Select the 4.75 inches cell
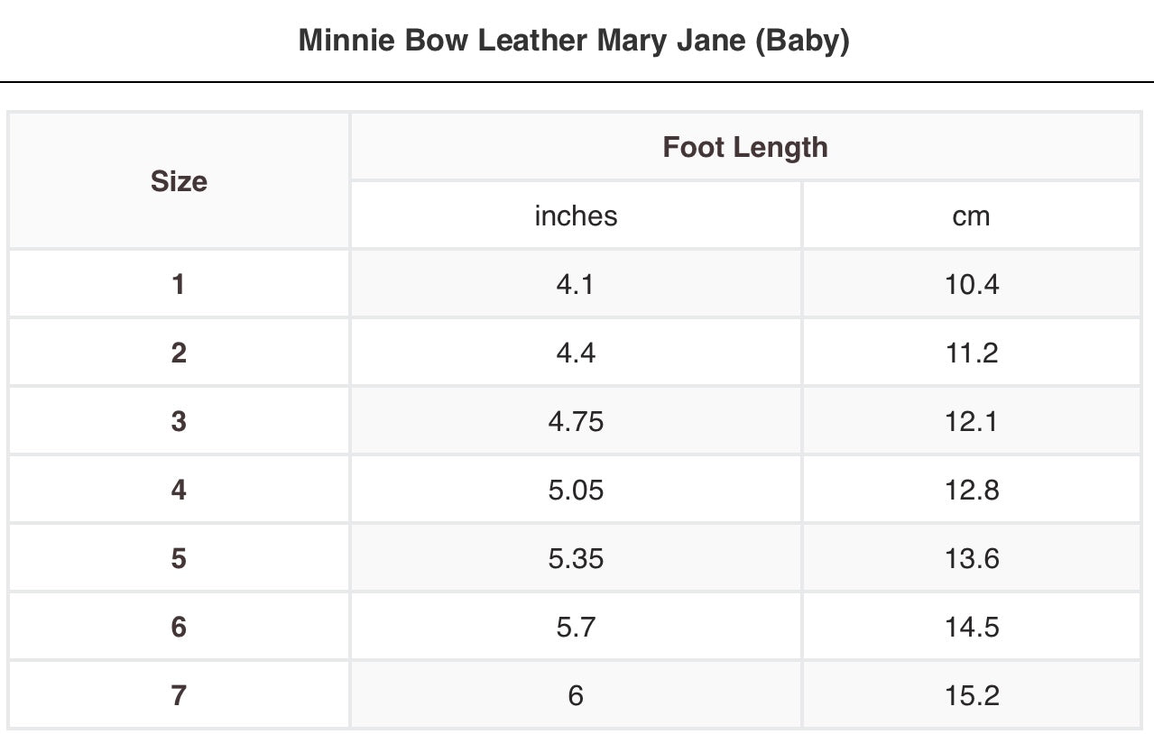The height and width of the screenshot is (734, 1154). [x=576, y=421]
